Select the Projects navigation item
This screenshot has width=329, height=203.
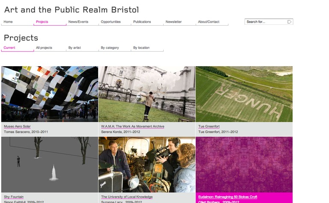click(42, 22)
